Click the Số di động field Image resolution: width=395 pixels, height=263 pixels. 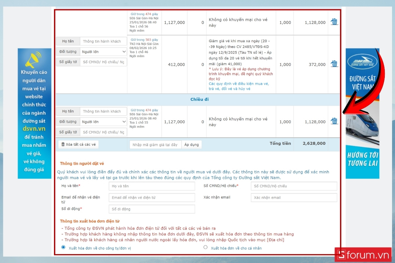[152, 209]
